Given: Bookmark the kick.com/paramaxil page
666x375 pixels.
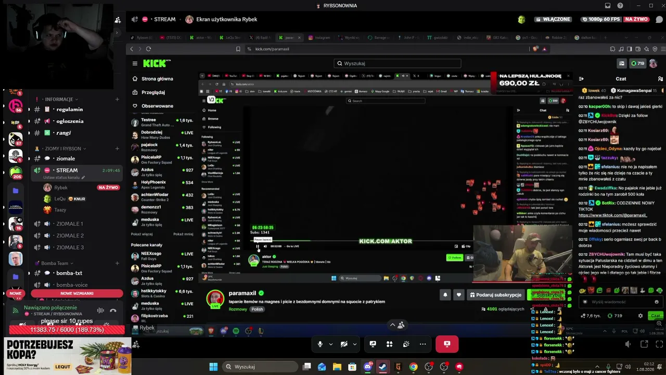Looking at the screenshot, I should click(238, 49).
